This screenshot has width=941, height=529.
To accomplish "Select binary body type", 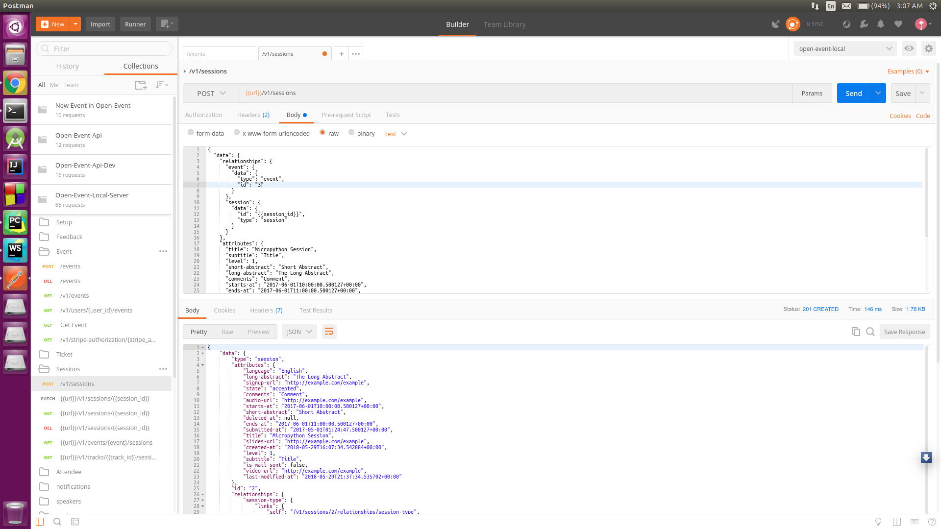I will point(351,132).
